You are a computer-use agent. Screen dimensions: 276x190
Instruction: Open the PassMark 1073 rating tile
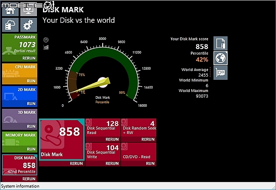(x=20, y=44)
